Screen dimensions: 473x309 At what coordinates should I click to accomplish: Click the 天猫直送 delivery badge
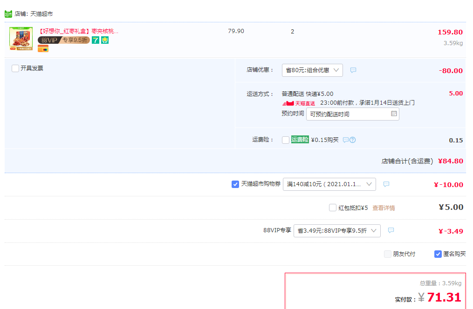(299, 103)
